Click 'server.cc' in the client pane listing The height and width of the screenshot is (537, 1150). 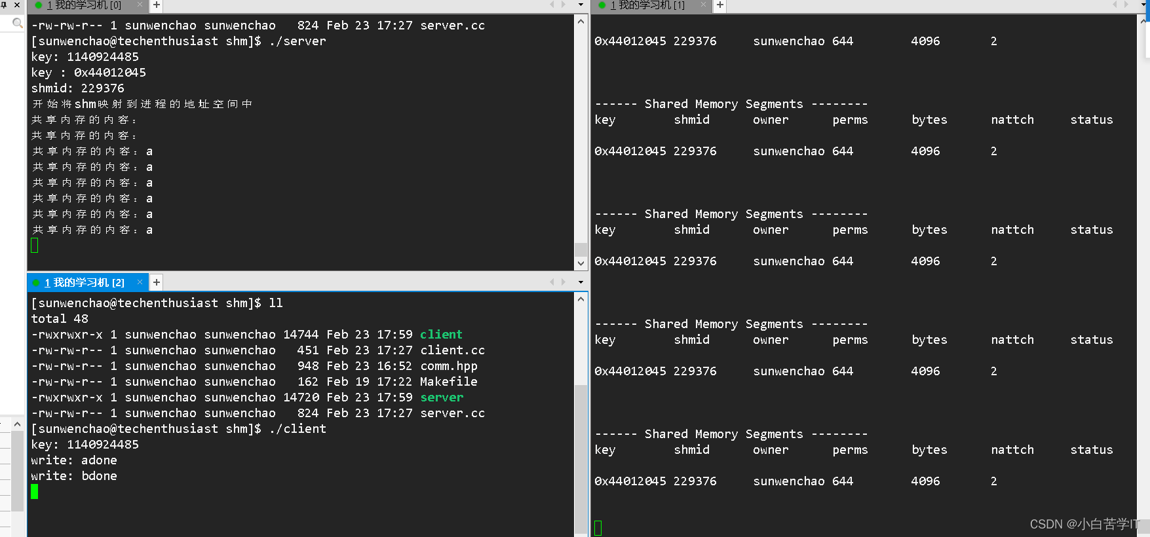click(x=452, y=413)
